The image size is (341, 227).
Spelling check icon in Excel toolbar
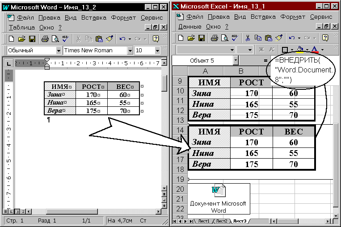tap(235, 38)
